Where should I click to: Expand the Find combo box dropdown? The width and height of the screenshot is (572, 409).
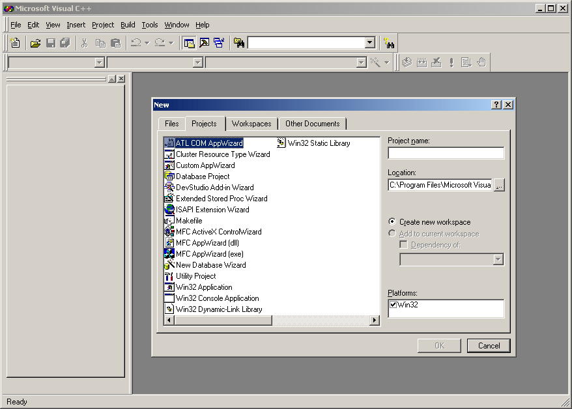(370, 42)
